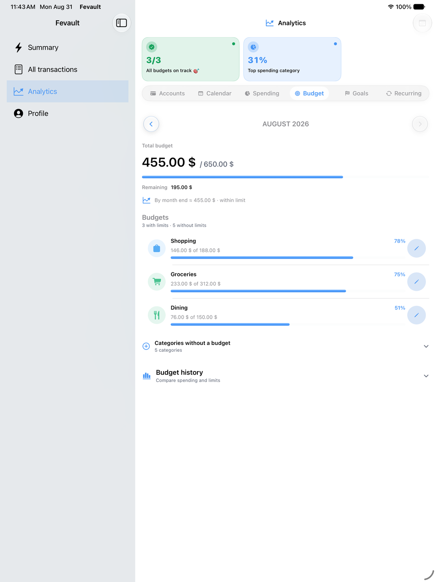Click the 51% Dining percentage
Screen dimensions: 436x582
(x=400, y=308)
